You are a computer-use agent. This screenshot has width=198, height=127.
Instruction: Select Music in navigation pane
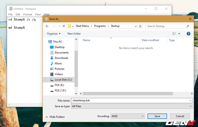coord(58,63)
